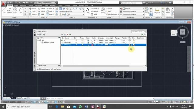Open the Manage ribbon tab

click(x=53, y=5)
